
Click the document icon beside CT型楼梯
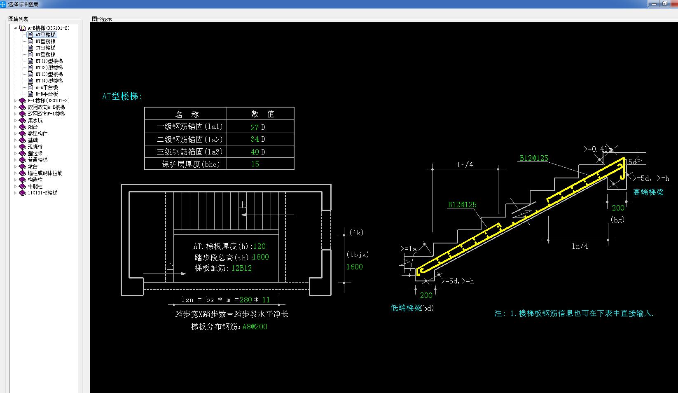point(30,48)
